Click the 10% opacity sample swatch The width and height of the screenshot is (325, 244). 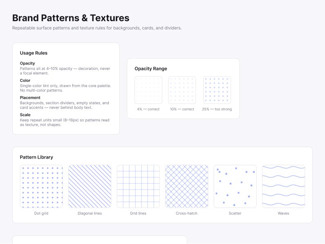182,90
